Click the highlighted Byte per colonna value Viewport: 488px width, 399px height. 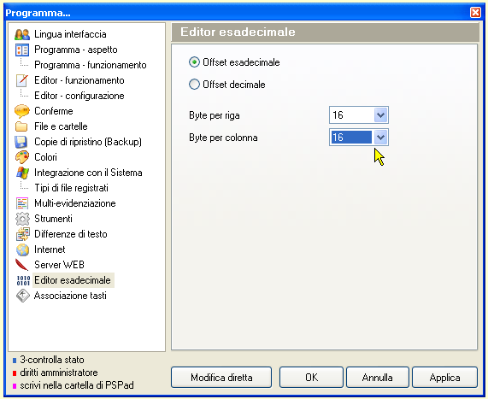[x=351, y=138]
